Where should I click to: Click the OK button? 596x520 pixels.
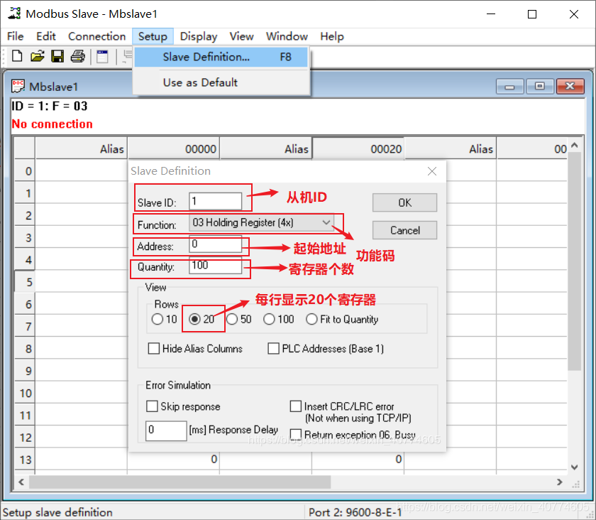[x=404, y=202]
